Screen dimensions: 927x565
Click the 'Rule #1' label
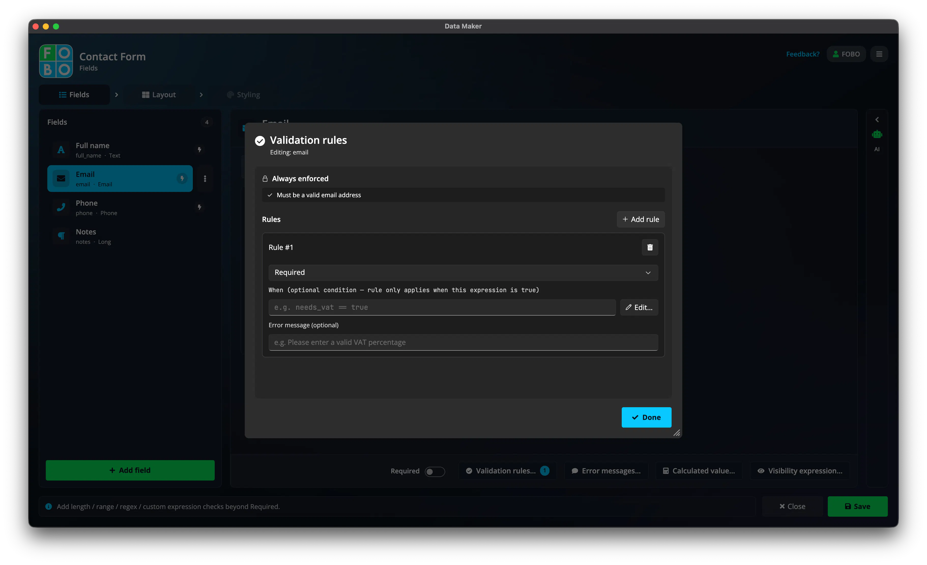[x=281, y=247]
